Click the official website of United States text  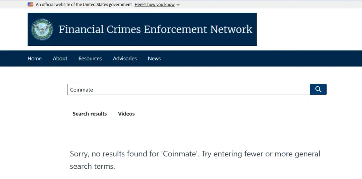click(84, 4)
